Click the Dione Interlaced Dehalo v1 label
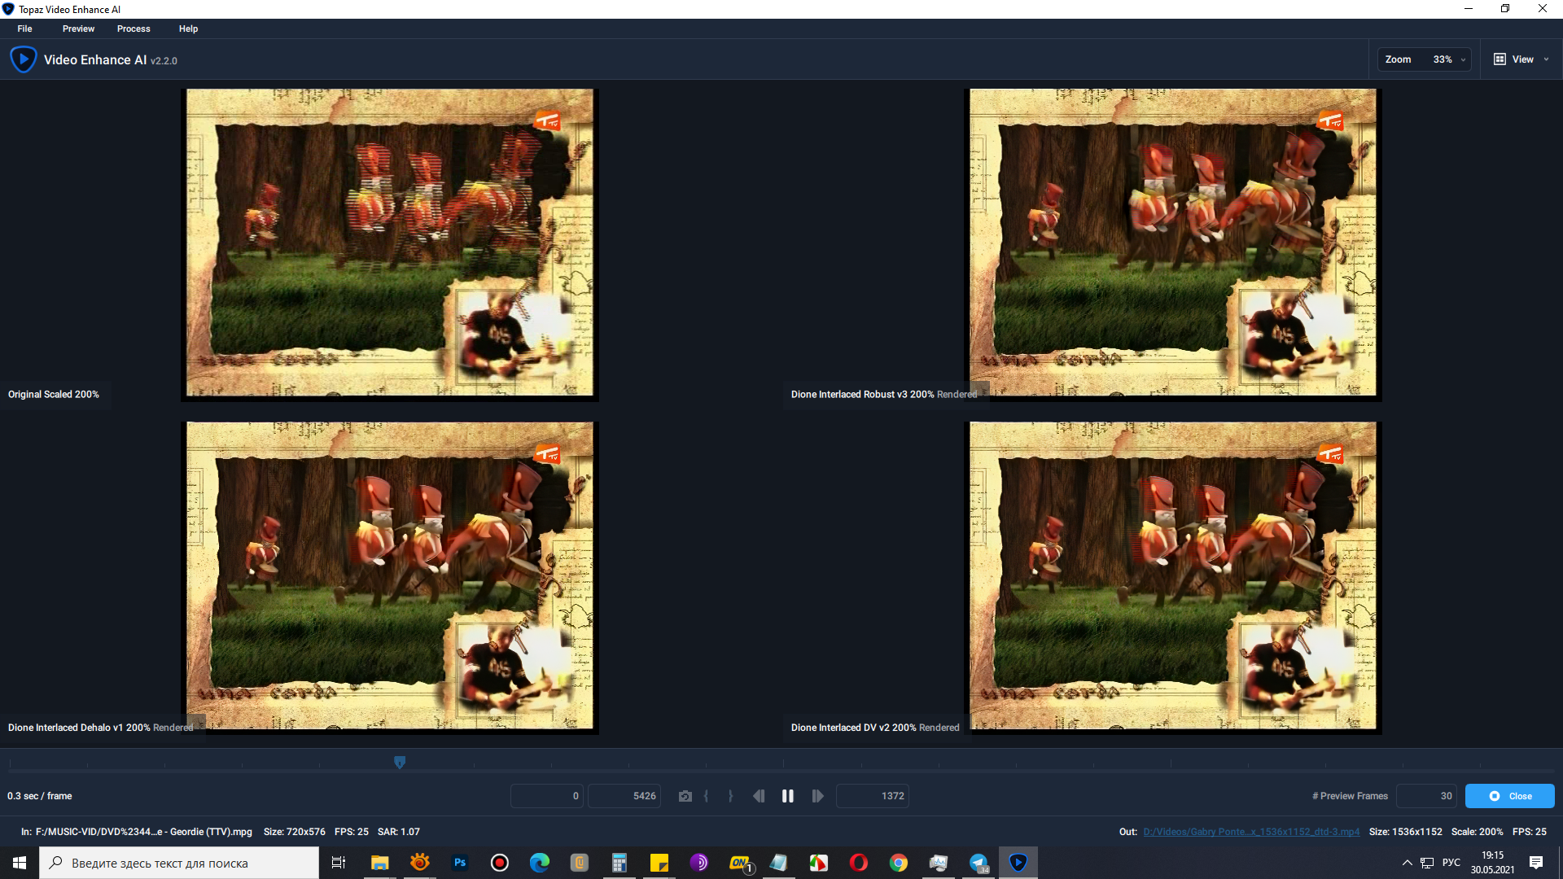Image resolution: width=1563 pixels, height=879 pixels. [101, 728]
